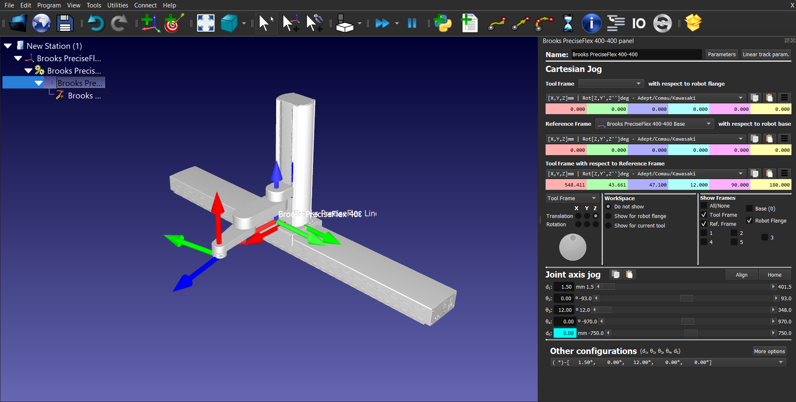Screen dimensions: 796x402
Task: Open the Reference Frame dropdown
Action: [655, 124]
